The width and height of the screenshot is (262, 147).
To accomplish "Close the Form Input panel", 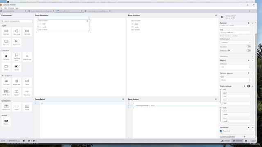I will point(123,99).
